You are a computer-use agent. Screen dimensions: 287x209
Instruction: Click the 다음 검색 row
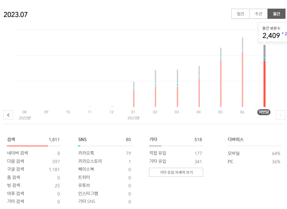coord(33,161)
